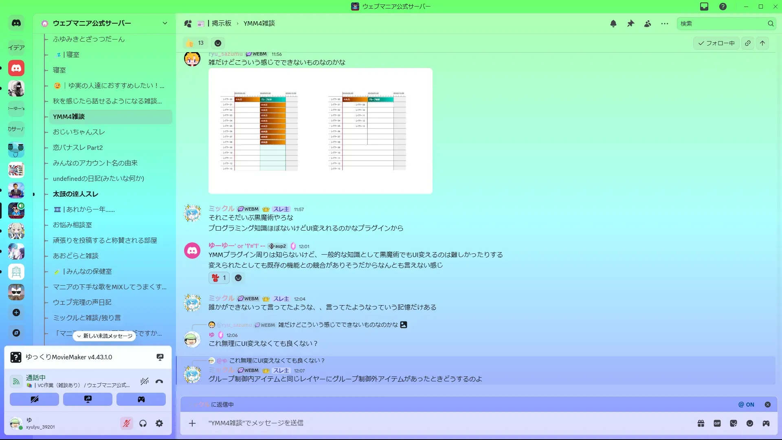The image size is (782, 440).
Task: Select the お悩み相談室 thread
Action: [x=72, y=225]
